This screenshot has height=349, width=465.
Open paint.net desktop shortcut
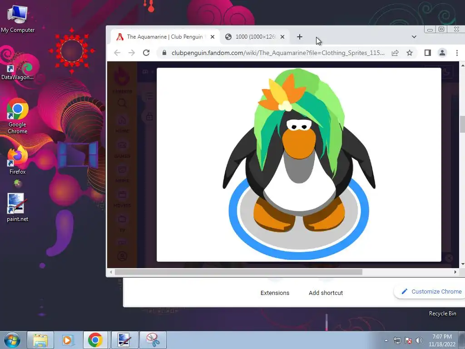click(x=18, y=207)
